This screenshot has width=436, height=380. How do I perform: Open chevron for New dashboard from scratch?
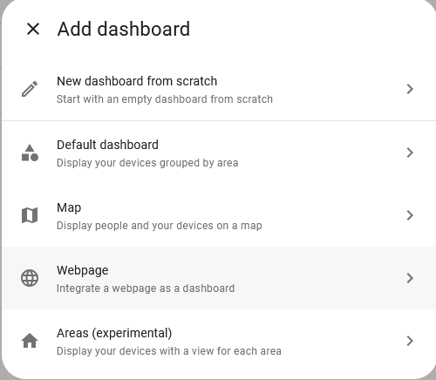point(410,89)
